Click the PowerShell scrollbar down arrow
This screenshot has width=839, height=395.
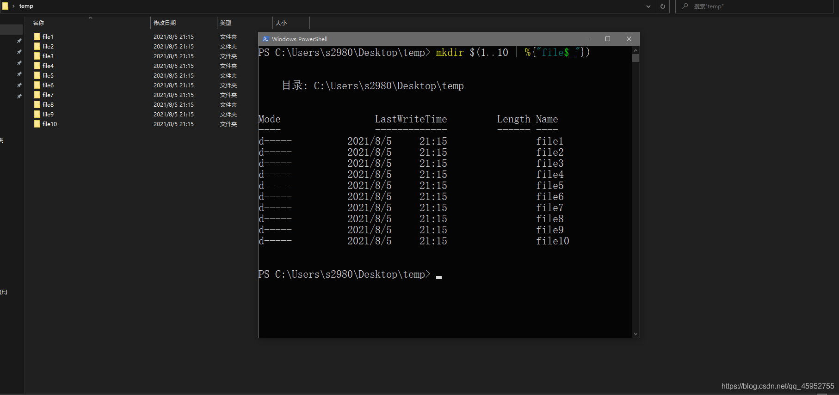[635, 334]
